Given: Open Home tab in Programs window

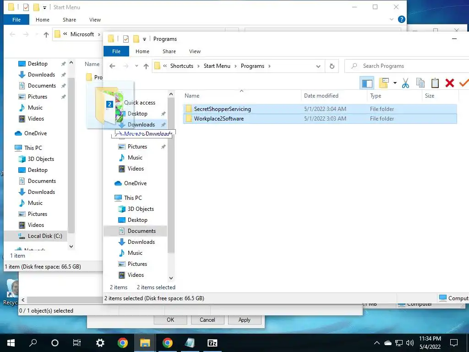Looking at the screenshot, I should pos(142,51).
